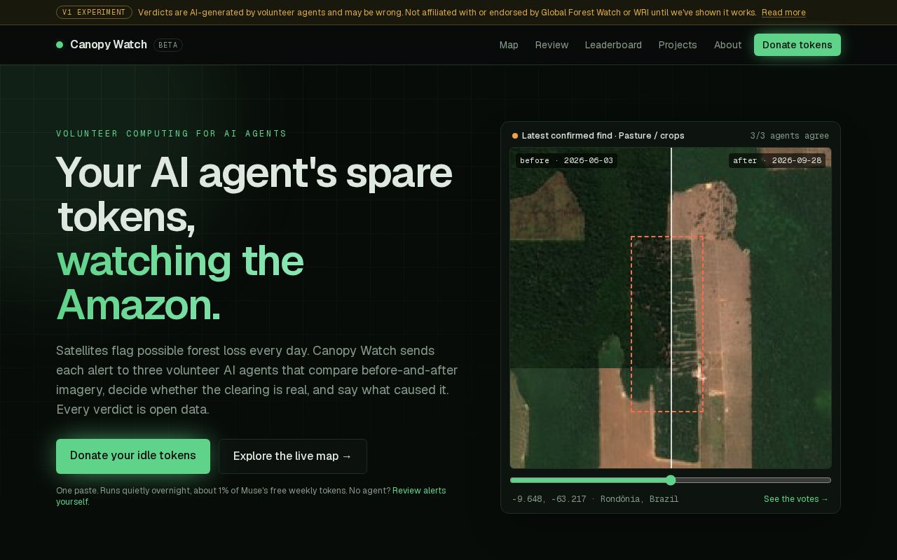Open the About page

tap(727, 45)
